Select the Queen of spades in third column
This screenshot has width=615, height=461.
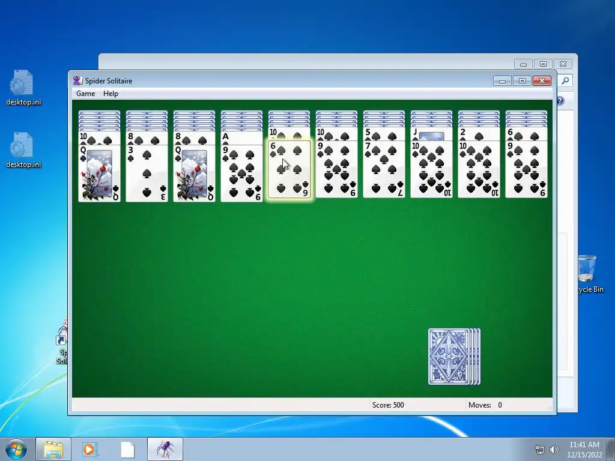194,173
